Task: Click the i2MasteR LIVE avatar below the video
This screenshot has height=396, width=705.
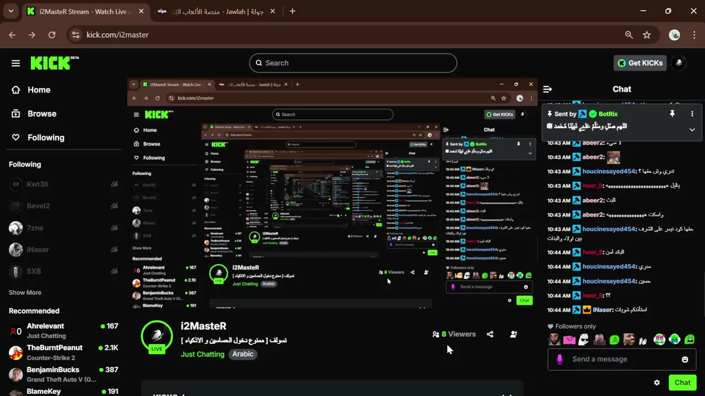Action: (157, 336)
